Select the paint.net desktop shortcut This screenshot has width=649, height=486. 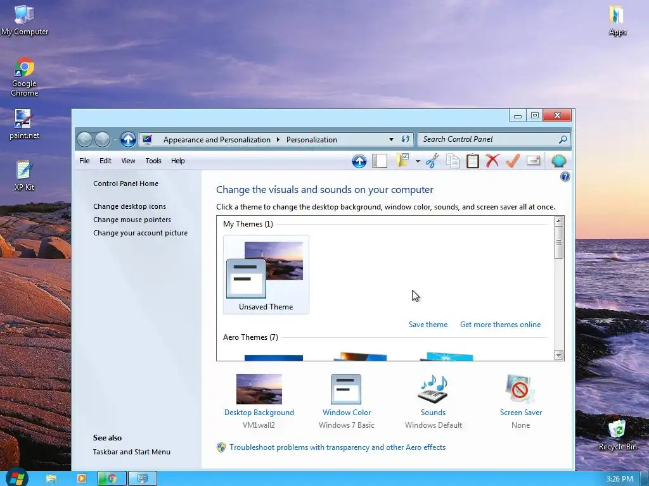(25, 125)
